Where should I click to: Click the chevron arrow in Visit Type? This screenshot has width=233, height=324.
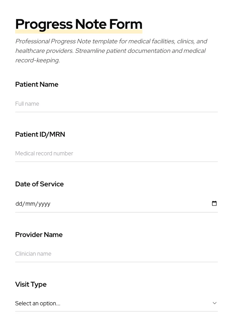click(x=215, y=303)
